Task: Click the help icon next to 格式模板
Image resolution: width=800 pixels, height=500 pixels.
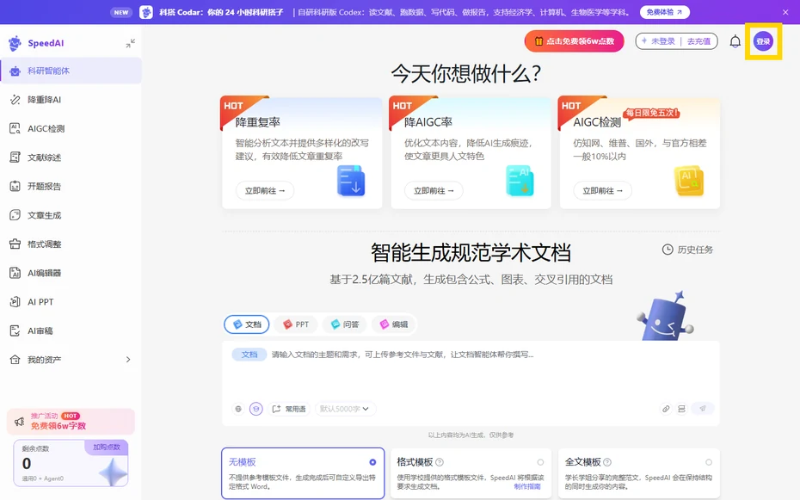Action: (440, 462)
